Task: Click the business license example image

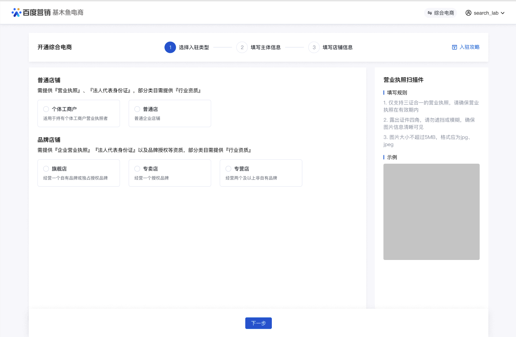Action: [x=431, y=212]
